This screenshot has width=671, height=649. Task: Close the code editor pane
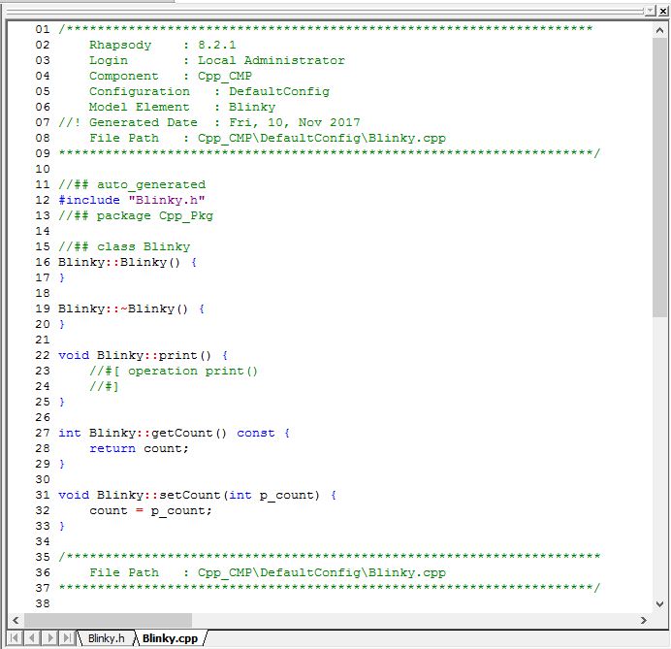pyautogui.click(x=662, y=10)
